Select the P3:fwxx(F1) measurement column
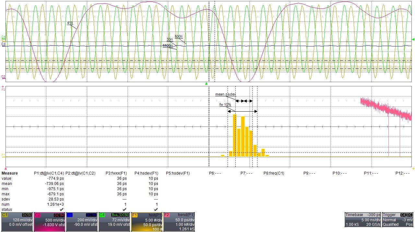This screenshot has height=232, width=415. [116, 173]
